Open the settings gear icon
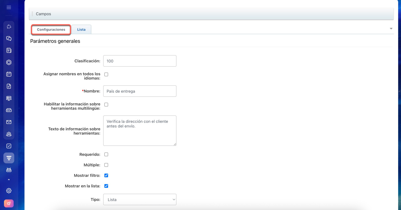 point(9,191)
